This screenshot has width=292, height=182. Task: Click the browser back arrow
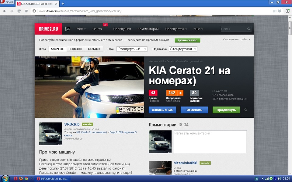tap(5, 11)
